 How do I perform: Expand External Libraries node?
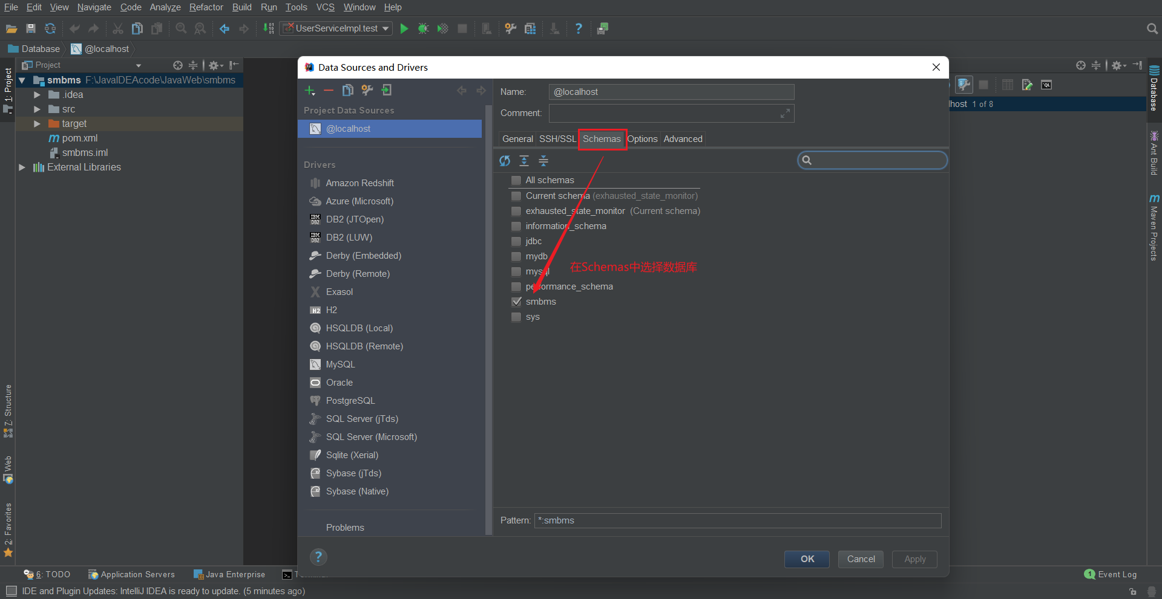[22, 167]
